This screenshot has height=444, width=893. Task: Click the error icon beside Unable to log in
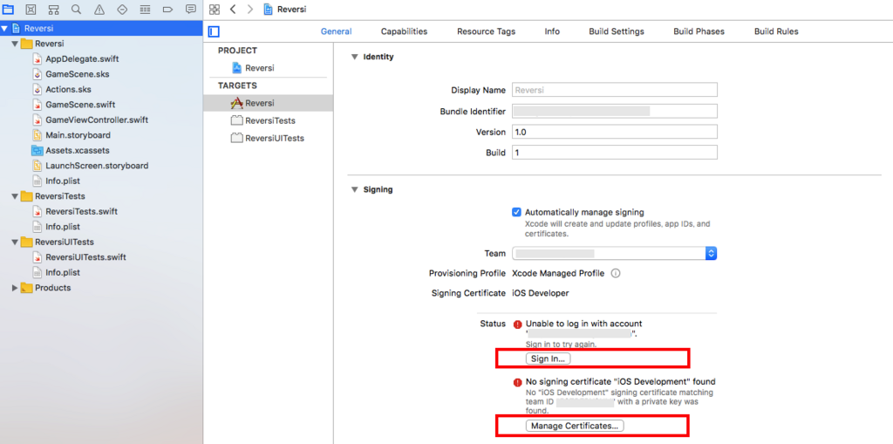(517, 324)
